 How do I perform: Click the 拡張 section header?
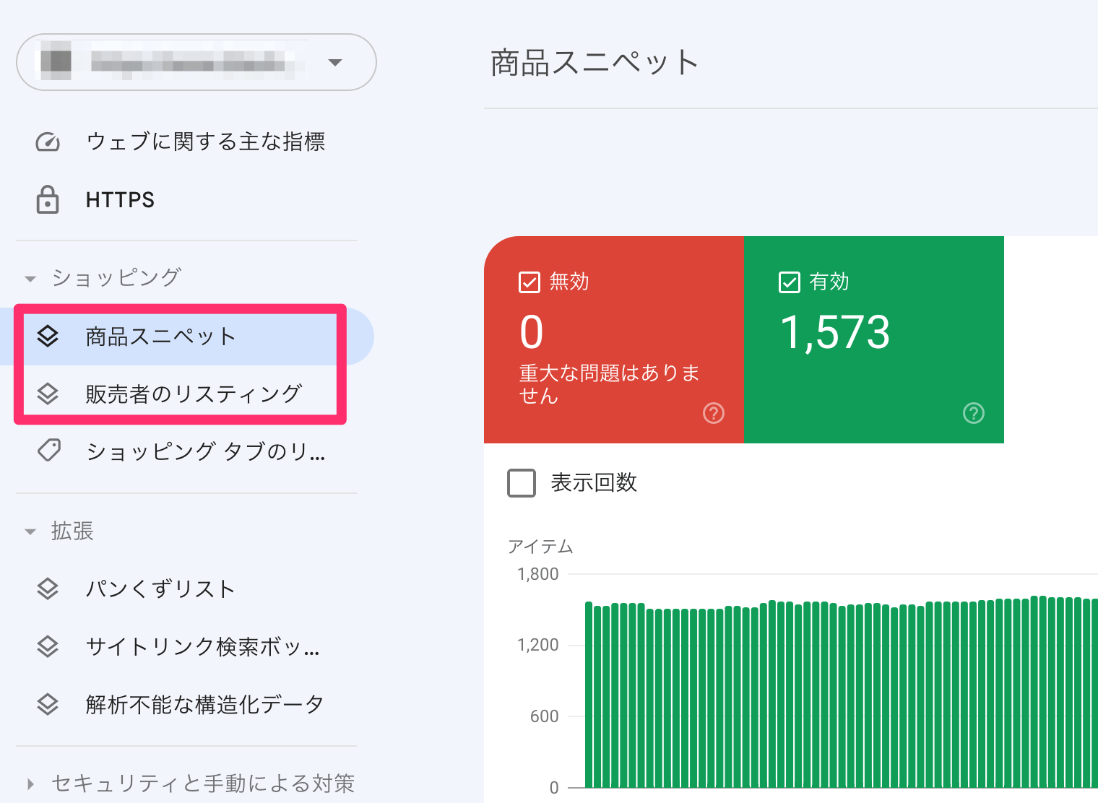click(x=72, y=531)
